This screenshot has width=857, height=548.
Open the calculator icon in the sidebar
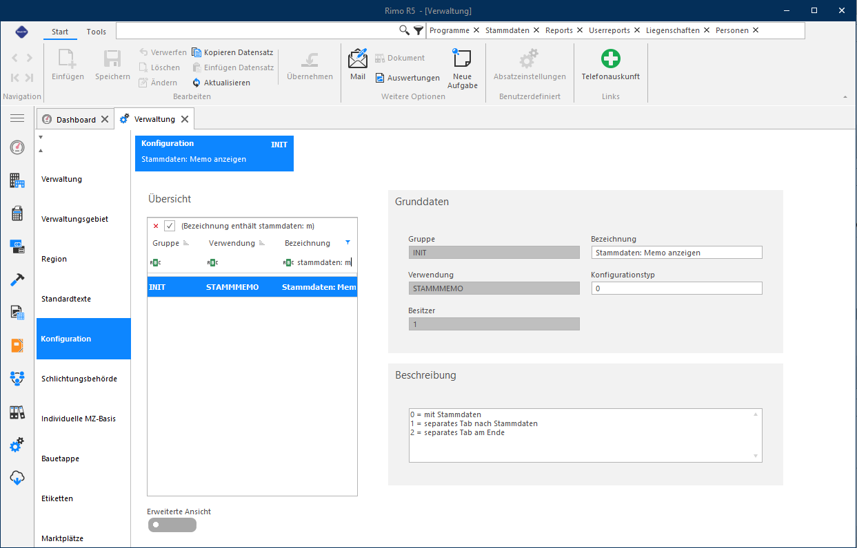point(17,213)
